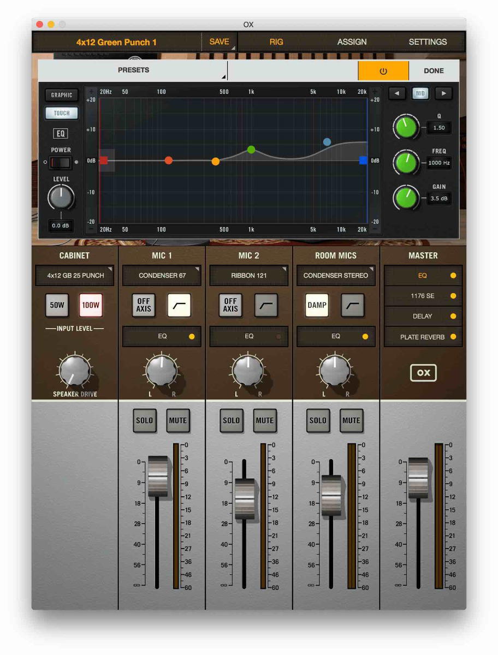This screenshot has width=498, height=655.
Task: Click the Speaker Drive knob
Action: [75, 371]
